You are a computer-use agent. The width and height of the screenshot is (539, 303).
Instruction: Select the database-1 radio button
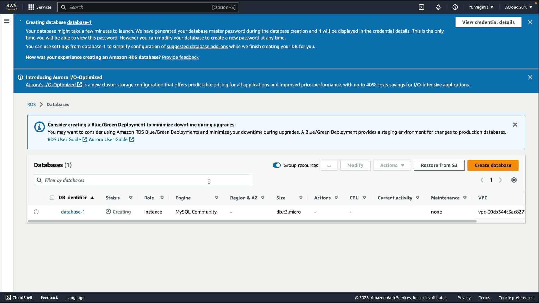pyautogui.click(x=36, y=212)
